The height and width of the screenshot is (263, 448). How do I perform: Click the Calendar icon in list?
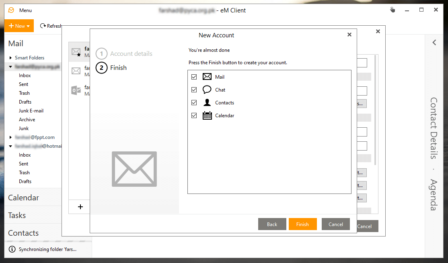(207, 116)
